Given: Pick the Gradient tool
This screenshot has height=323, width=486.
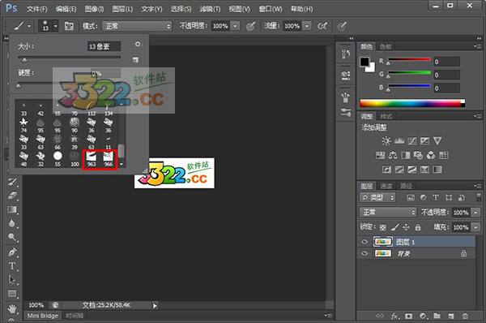Looking at the screenshot, I should (12, 209).
